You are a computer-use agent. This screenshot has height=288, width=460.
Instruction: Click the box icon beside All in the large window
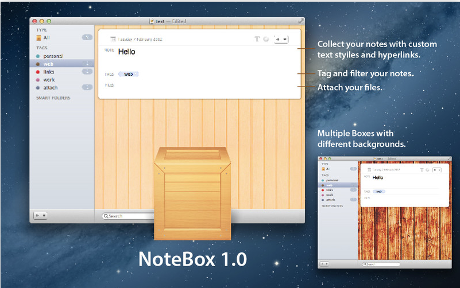38,37
